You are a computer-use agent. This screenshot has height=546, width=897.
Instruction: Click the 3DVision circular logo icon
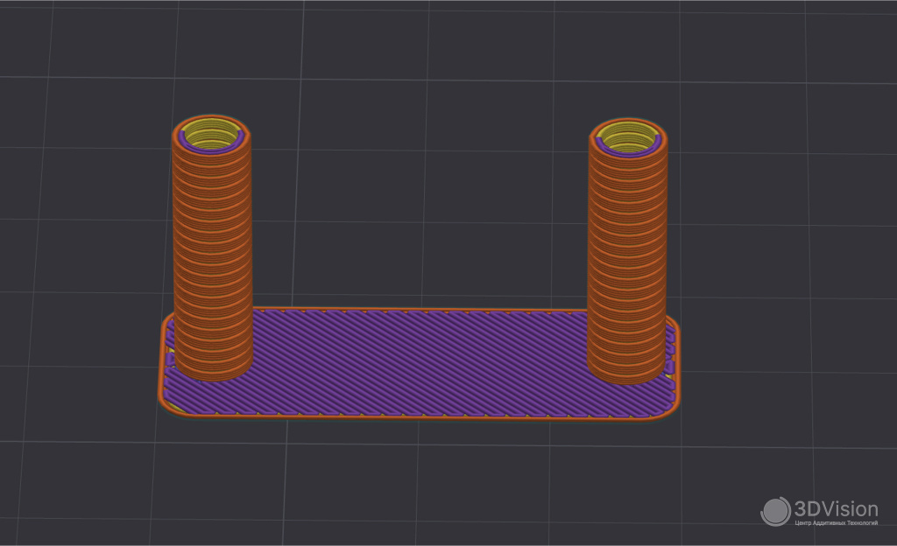tap(775, 512)
